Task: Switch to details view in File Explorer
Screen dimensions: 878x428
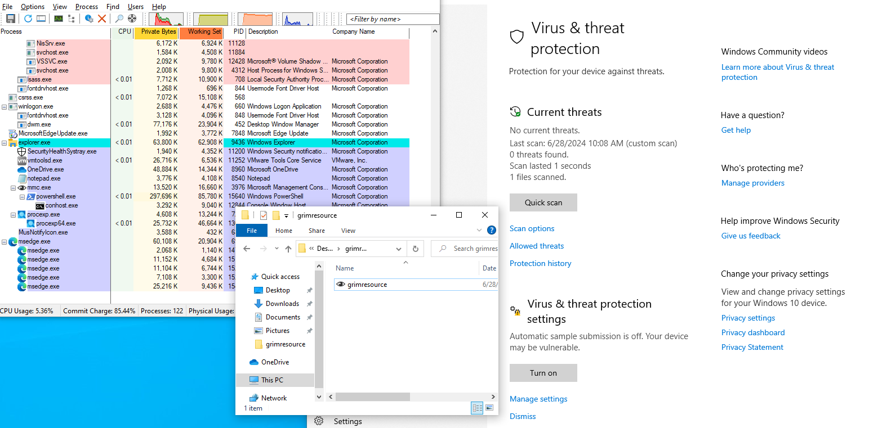Action: pos(477,408)
